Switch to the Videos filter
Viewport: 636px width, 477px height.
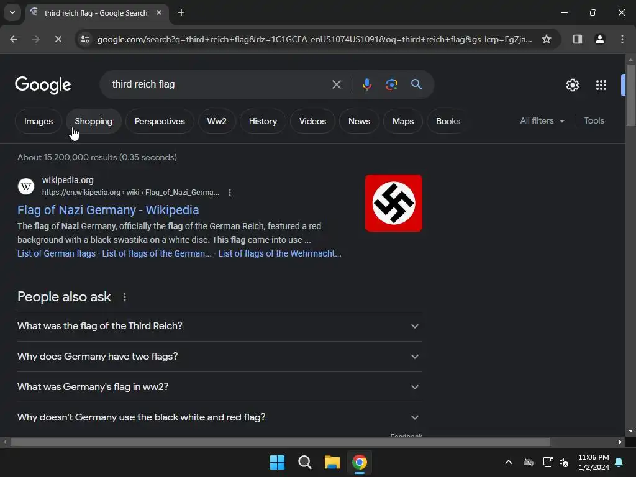click(x=313, y=121)
